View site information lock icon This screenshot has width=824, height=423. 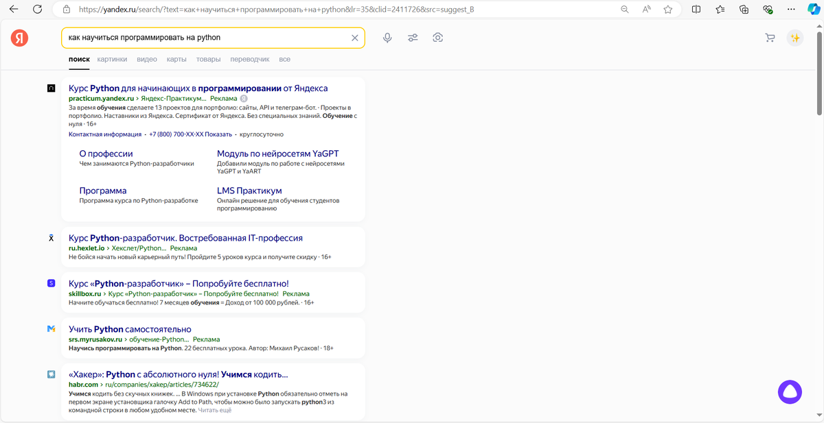67,10
